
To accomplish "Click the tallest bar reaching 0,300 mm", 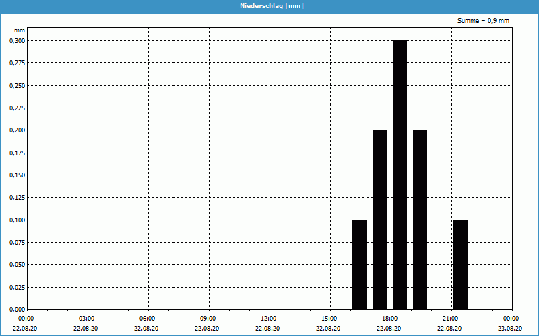I will tap(400, 175).
